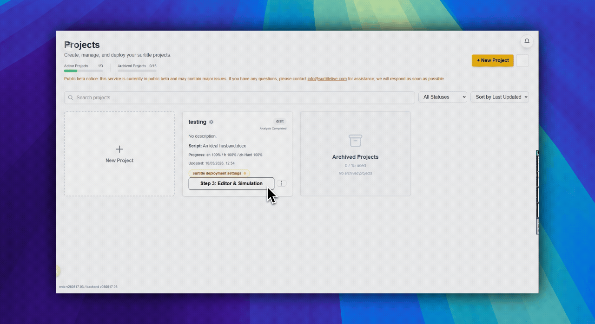
Task: Click the Analysis Completed label
Action: [273, 129]
